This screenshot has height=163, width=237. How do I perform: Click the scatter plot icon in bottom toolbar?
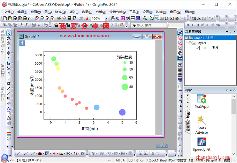(x=26, y=154)
